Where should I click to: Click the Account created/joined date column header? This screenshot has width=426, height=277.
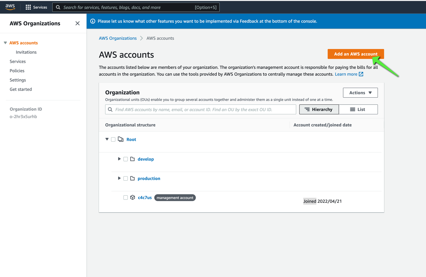(x=322, y=125)
